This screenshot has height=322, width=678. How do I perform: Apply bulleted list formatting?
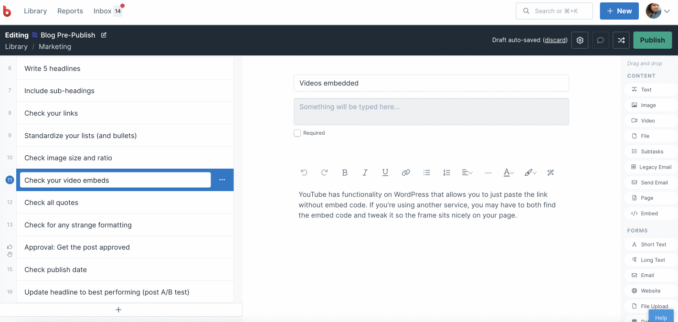pyautogui.click(x=427, y=172)
